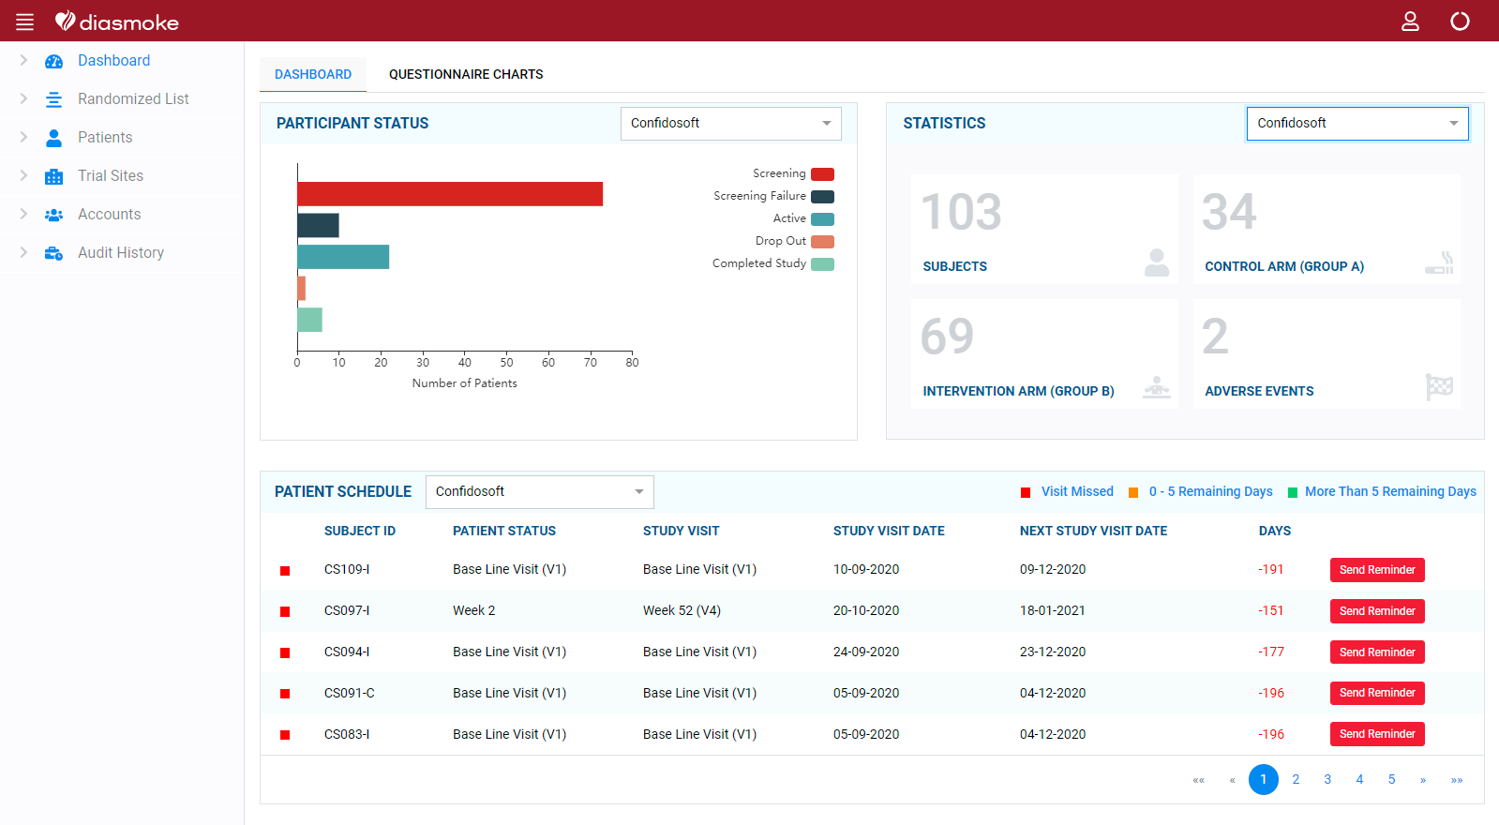The height and width of the screenshot is (825, 1499).
Task: Click the Randomized List icon
Action: point(54,99)
